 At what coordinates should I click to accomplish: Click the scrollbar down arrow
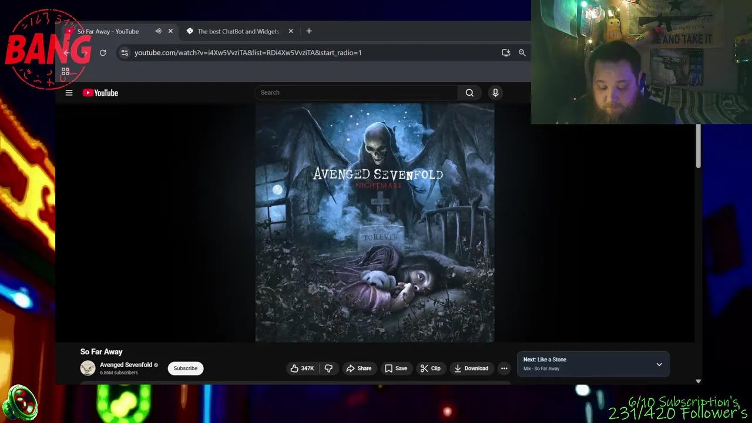pos(698,381)
